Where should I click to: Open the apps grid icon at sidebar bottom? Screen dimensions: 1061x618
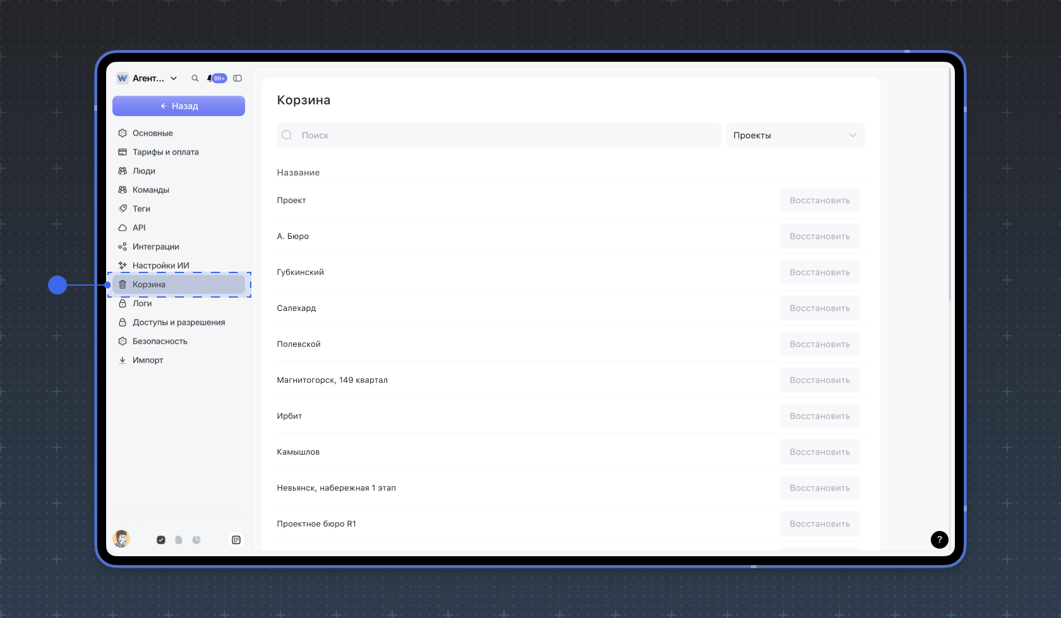[236, 540]
